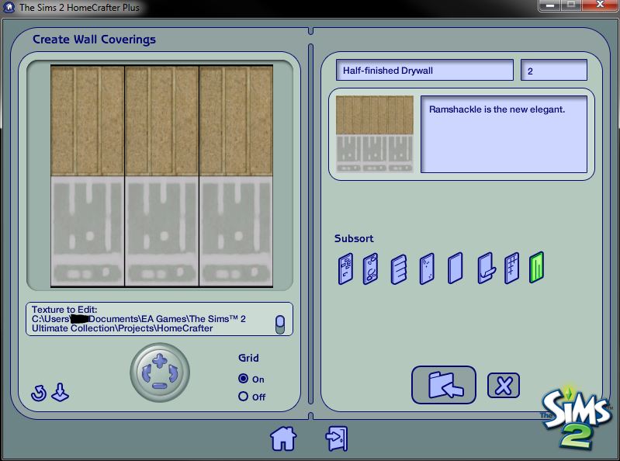
Task: Click the exit door icon
Action: [337, 438]
